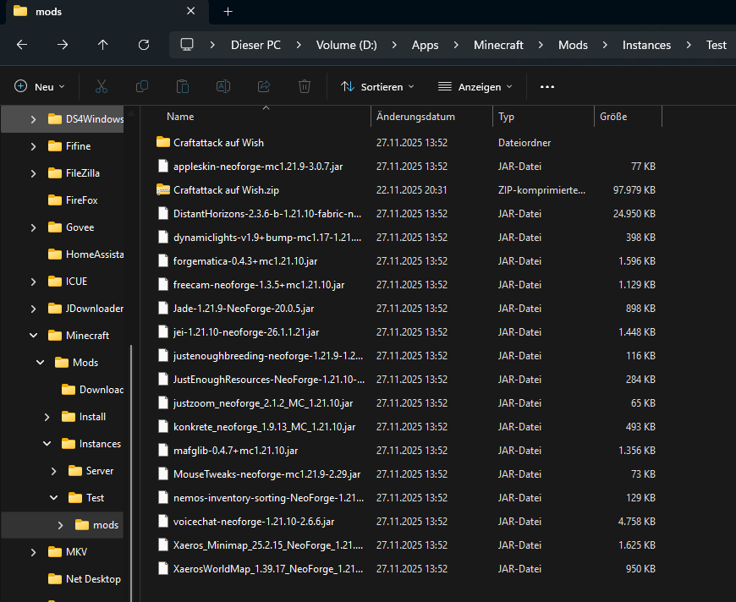Click the Cut scissors icon in toolbar
The image size is (736, 602).
tap(102, 86)
